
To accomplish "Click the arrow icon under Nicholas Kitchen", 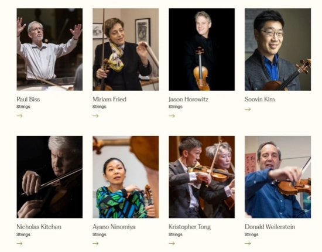I will pos(19,244).
